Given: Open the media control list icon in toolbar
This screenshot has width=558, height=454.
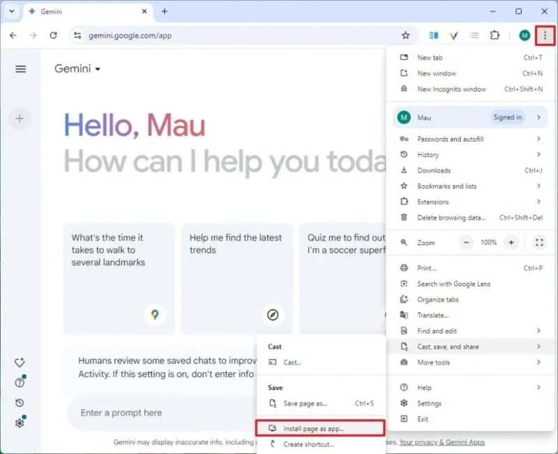Looking at the screenshot, I should tap(474, 36).
